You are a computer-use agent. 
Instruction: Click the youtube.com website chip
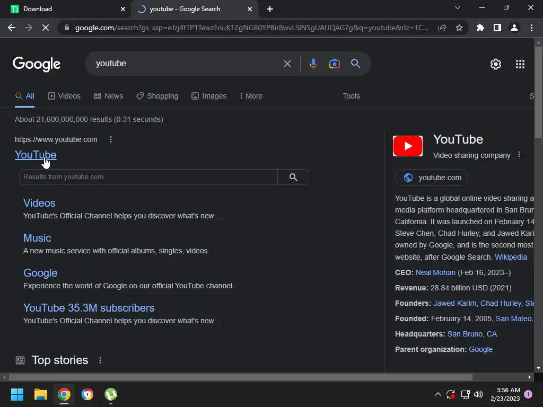[x=432, y=178]
